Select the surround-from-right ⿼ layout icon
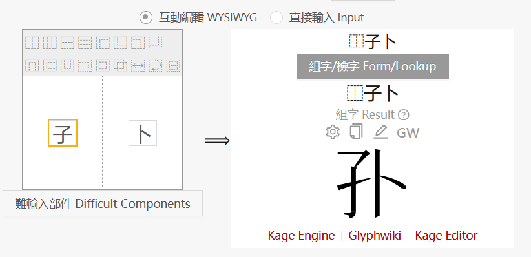 [85, 65]
